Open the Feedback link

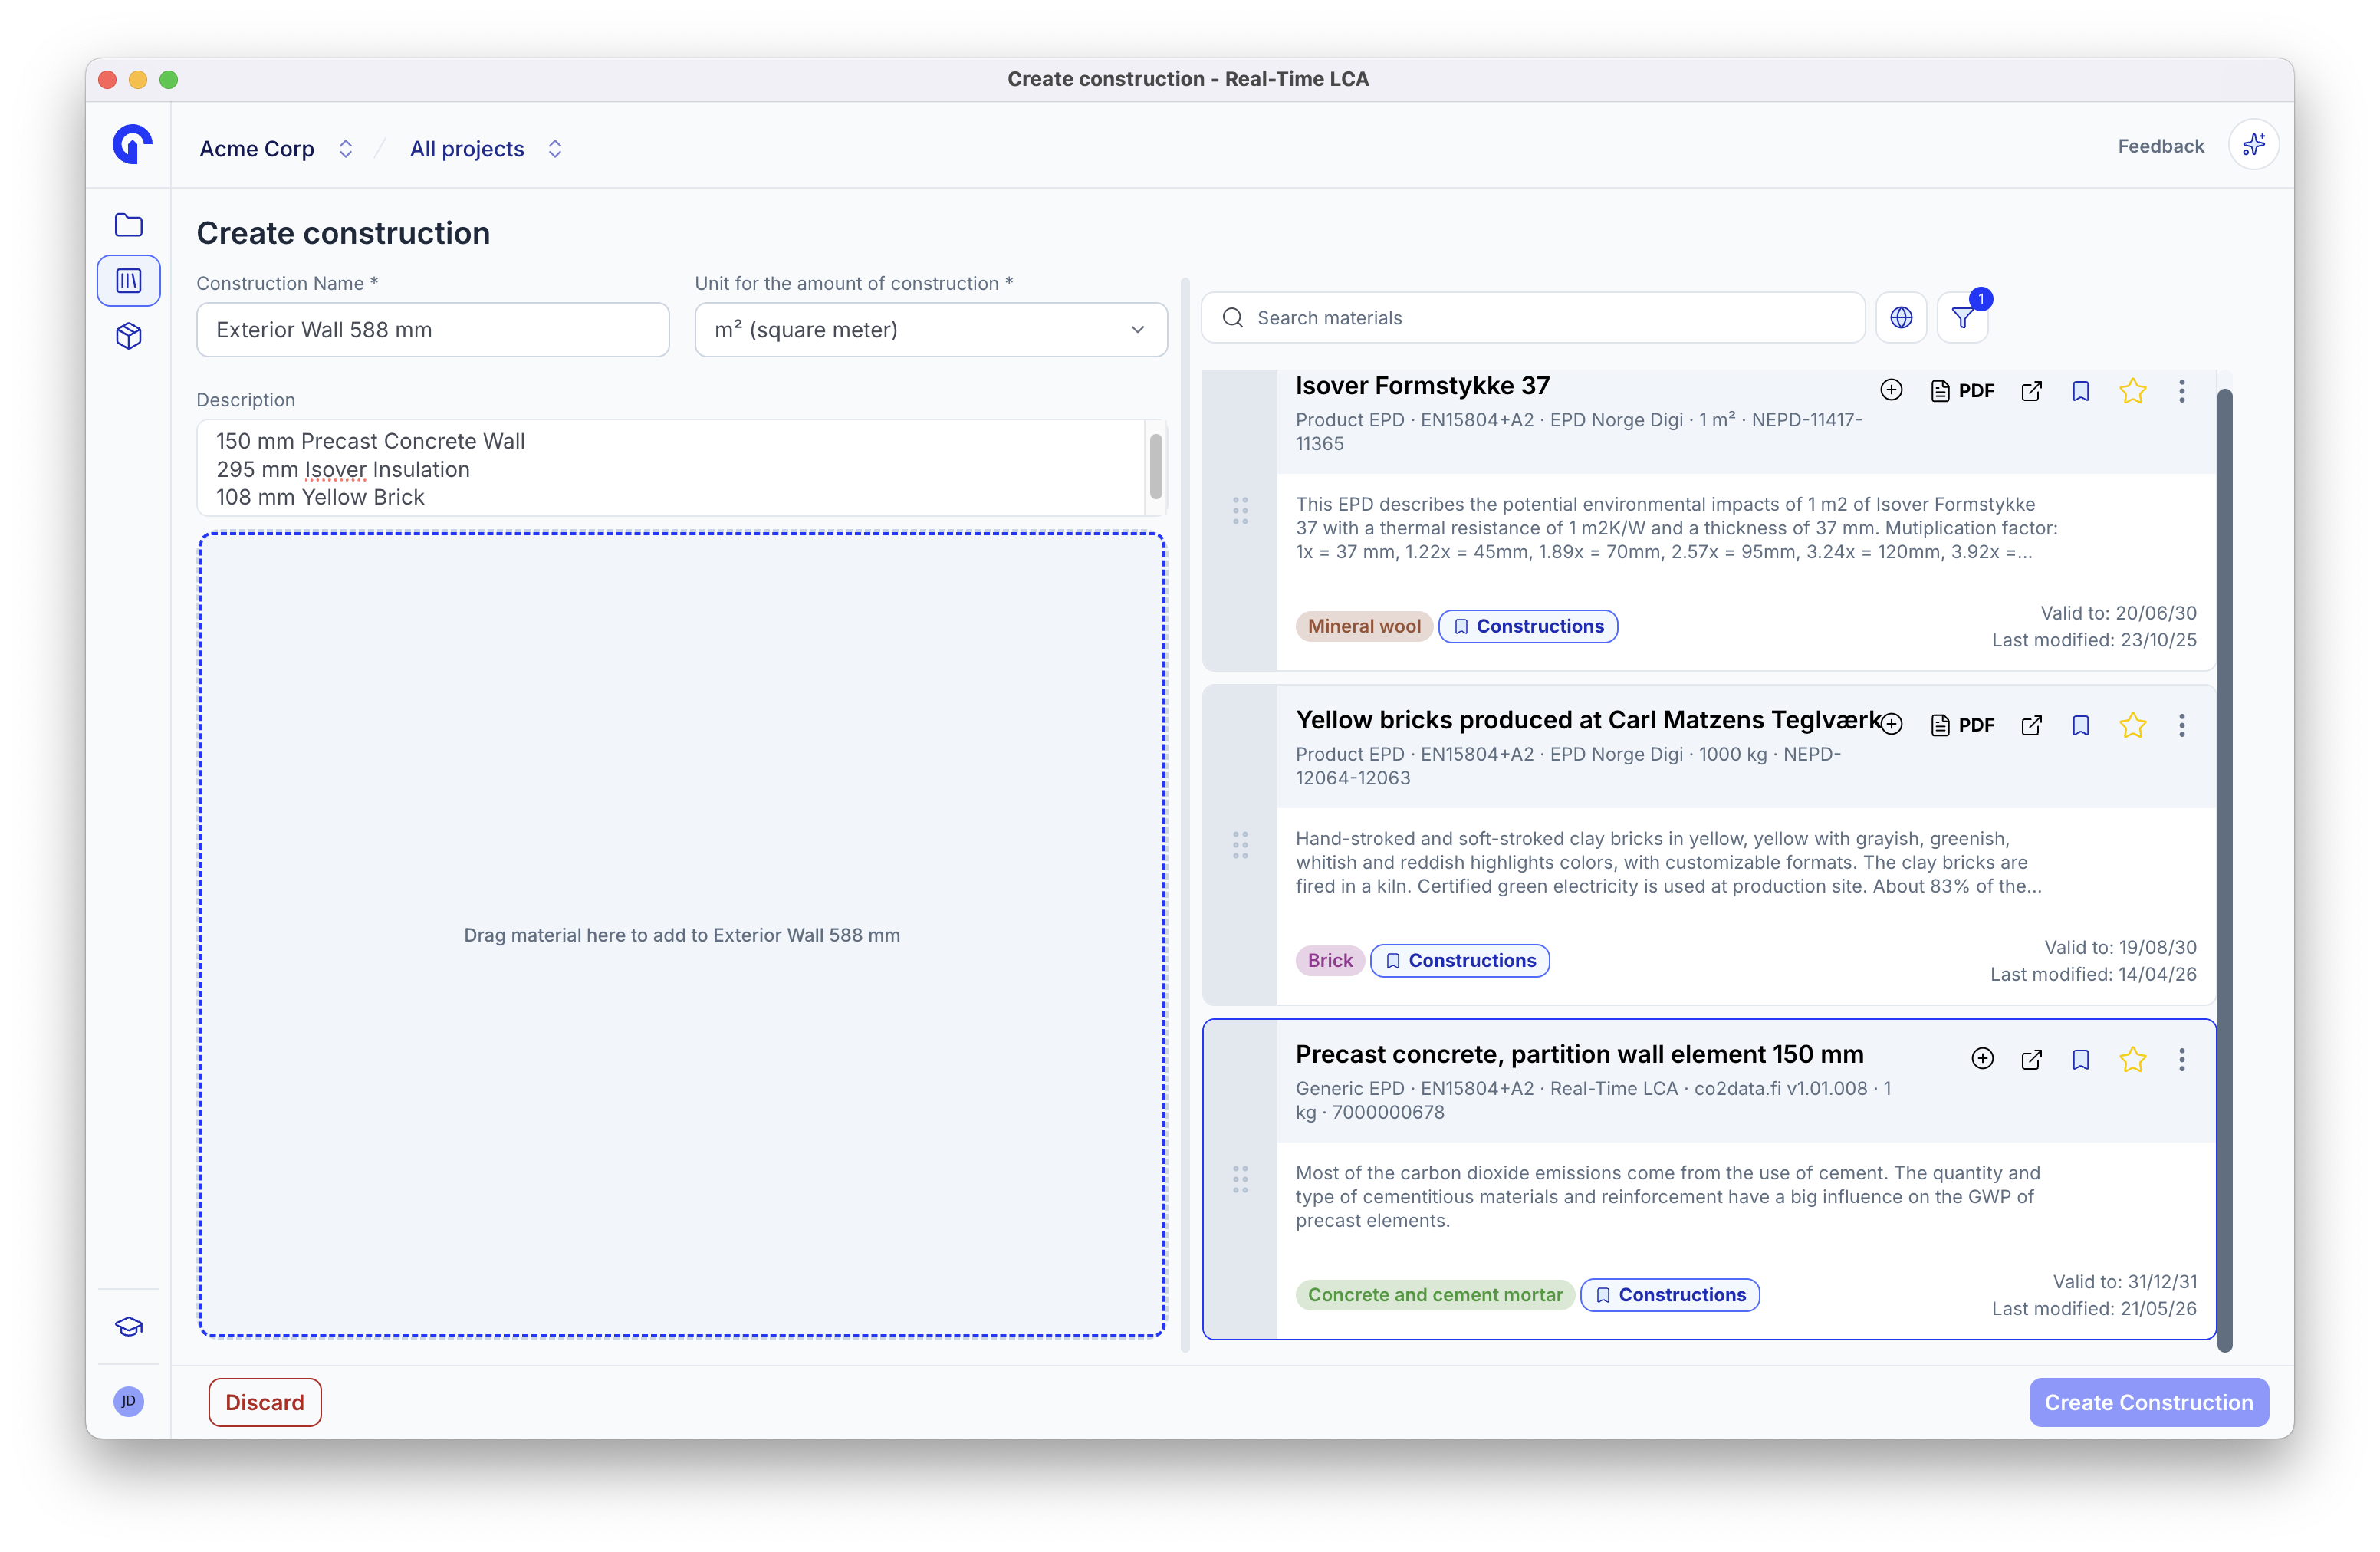[x=2160, y=146]
